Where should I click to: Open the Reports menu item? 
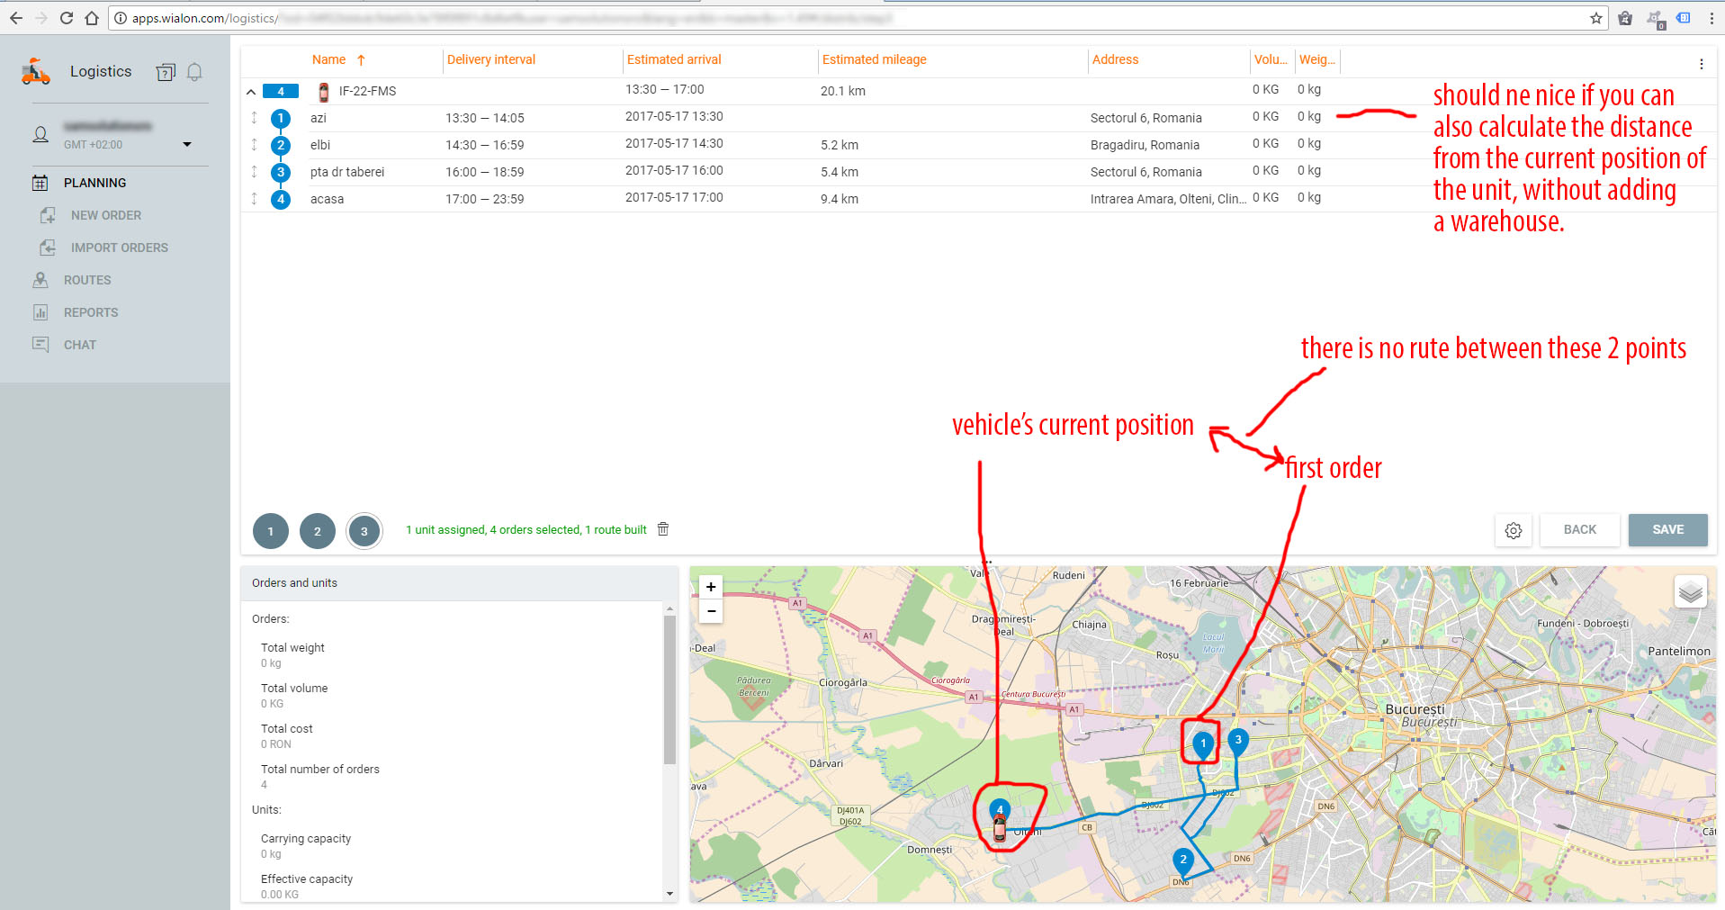pyautogui.click(x=91, y=312)
